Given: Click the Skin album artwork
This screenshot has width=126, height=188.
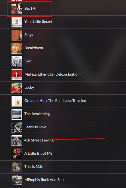Looking at the screenshot, I should (17, 62).
